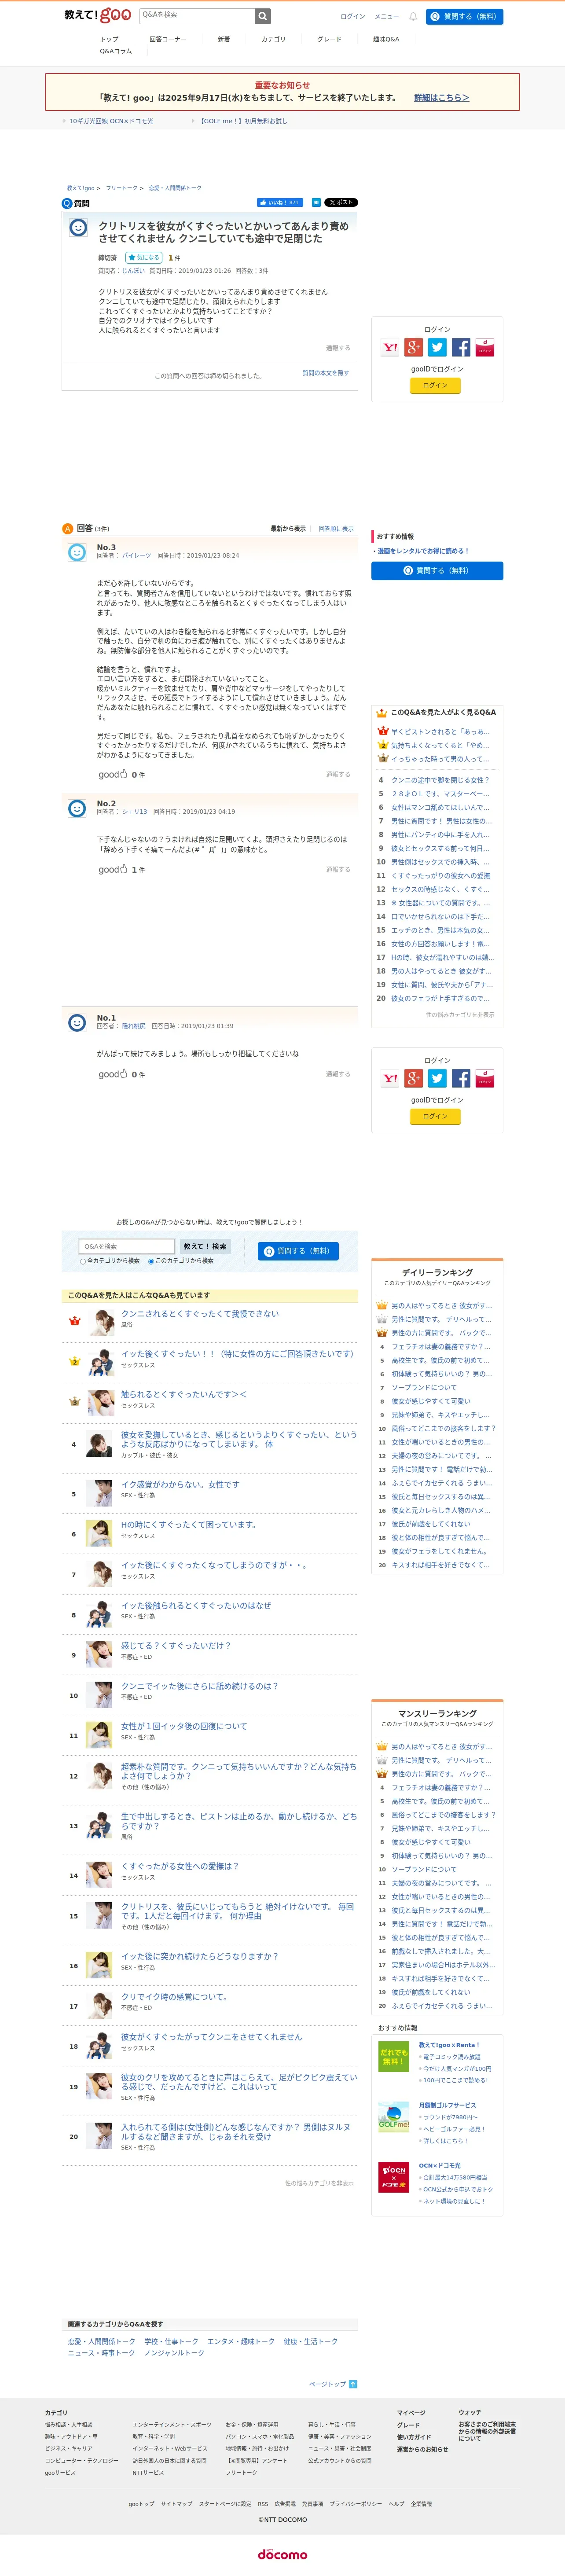Click 質問する（無料） under おすすめ情報

(x=437, y=570)
